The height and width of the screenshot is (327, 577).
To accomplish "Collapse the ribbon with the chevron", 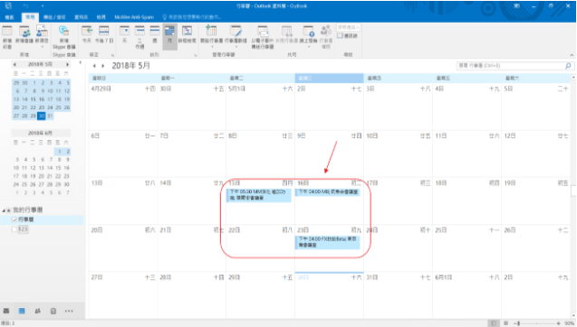I will pyautogui.click(x=572, y=55).
